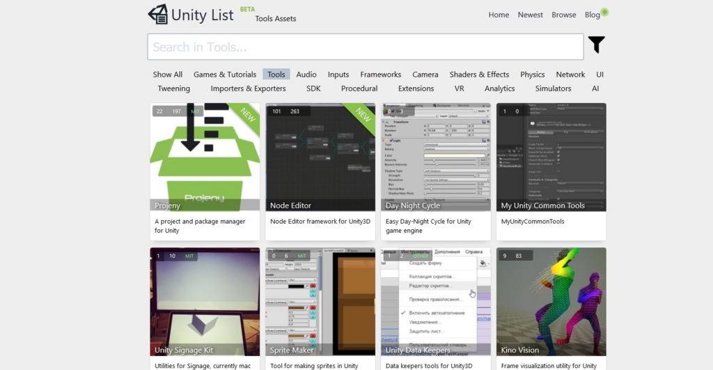Open the Blog link
This screenshot has width=713, height=370.
coord(592,15)
